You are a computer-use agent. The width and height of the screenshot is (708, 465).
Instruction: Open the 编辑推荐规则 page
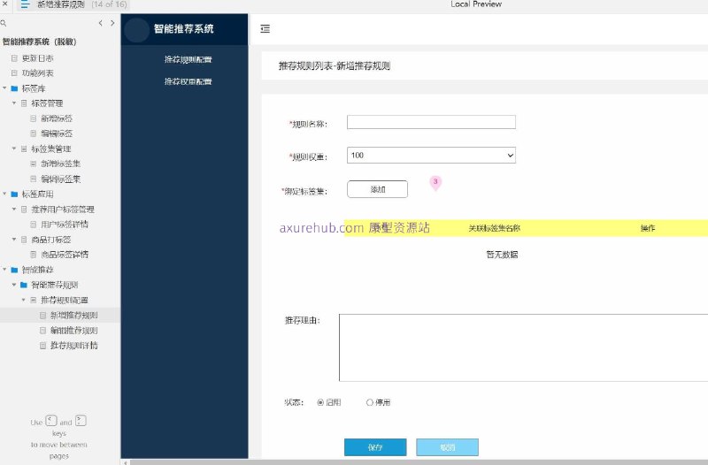click(73, 331)
